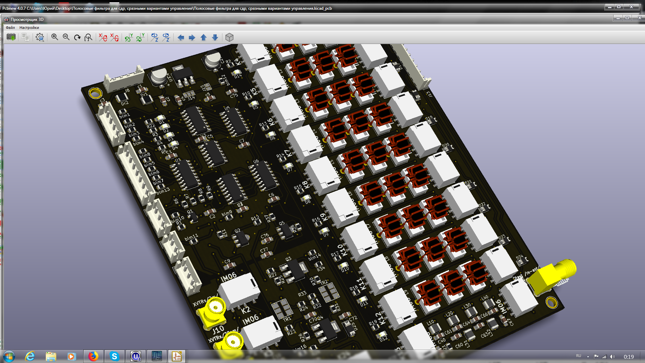Move view left with blue arrow
This screenshot has height=363, width=645.
[x=181, y=37]
